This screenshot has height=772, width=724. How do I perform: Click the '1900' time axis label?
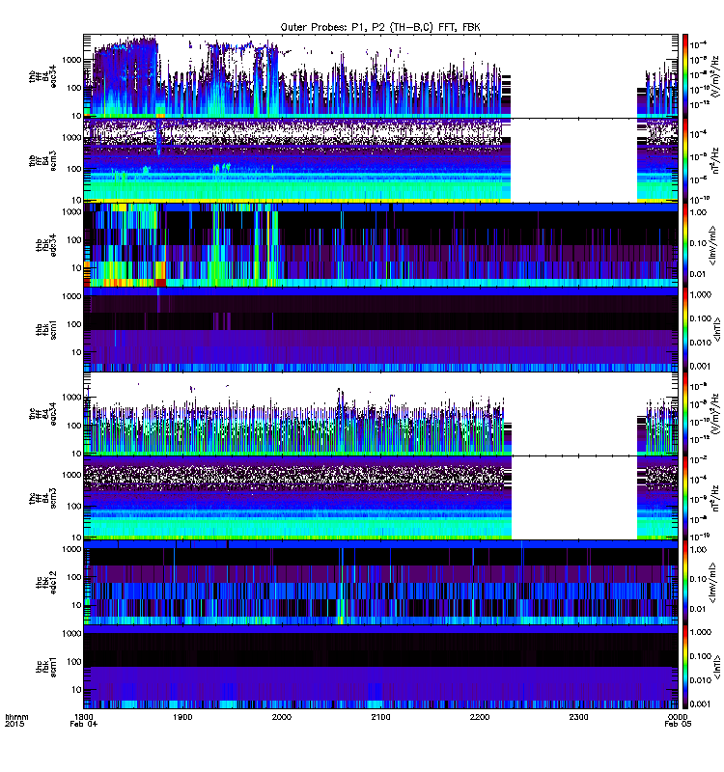pyautogui.click(x=182, y=717)
